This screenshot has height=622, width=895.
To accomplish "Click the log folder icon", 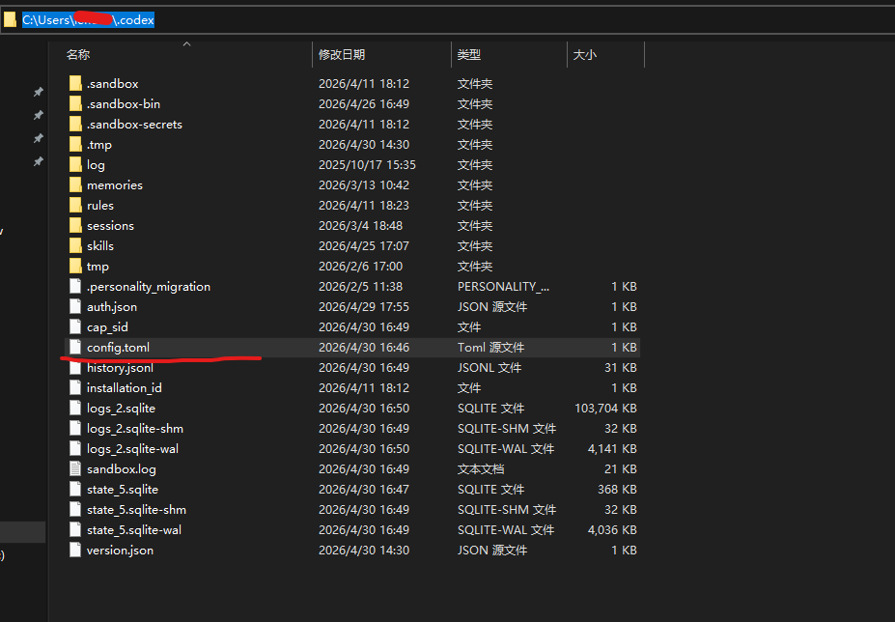I will 75,164.
